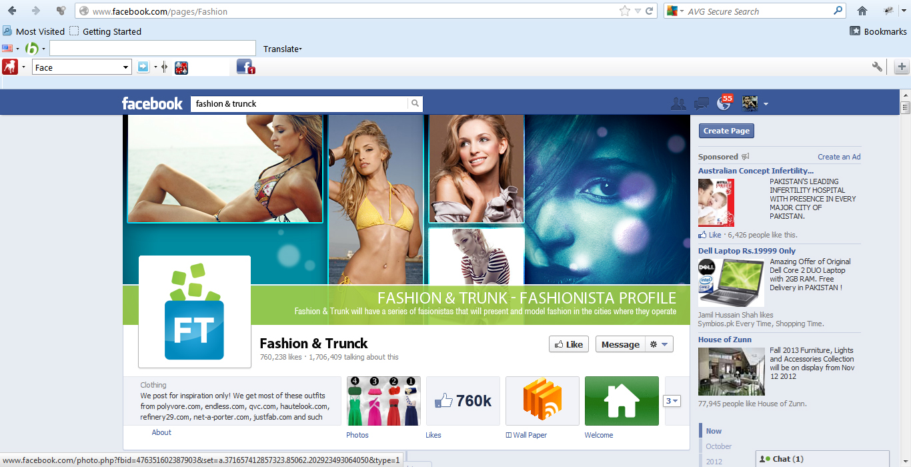
Task: Click the page scrollbar up arrow
Action: (x=905, y=95)
